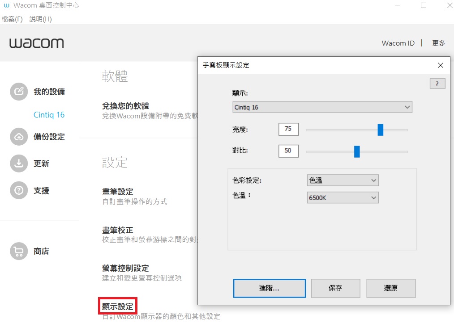Image resolution: width=454 pixels, height=323 pixels.
Task: Click the Wacom logo in header
Action: point(36,43)
